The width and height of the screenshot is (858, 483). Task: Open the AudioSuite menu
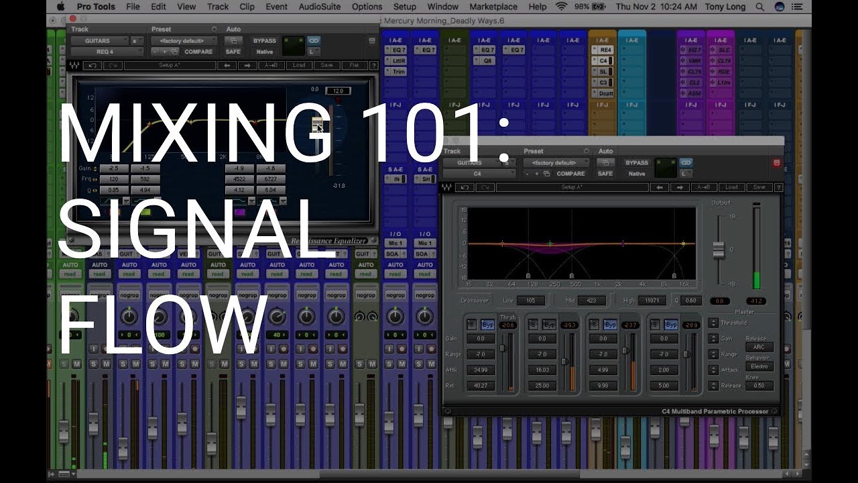(x=320, y=7)
